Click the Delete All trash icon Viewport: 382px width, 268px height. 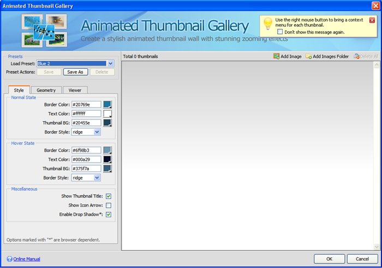[x=356, y=56]
